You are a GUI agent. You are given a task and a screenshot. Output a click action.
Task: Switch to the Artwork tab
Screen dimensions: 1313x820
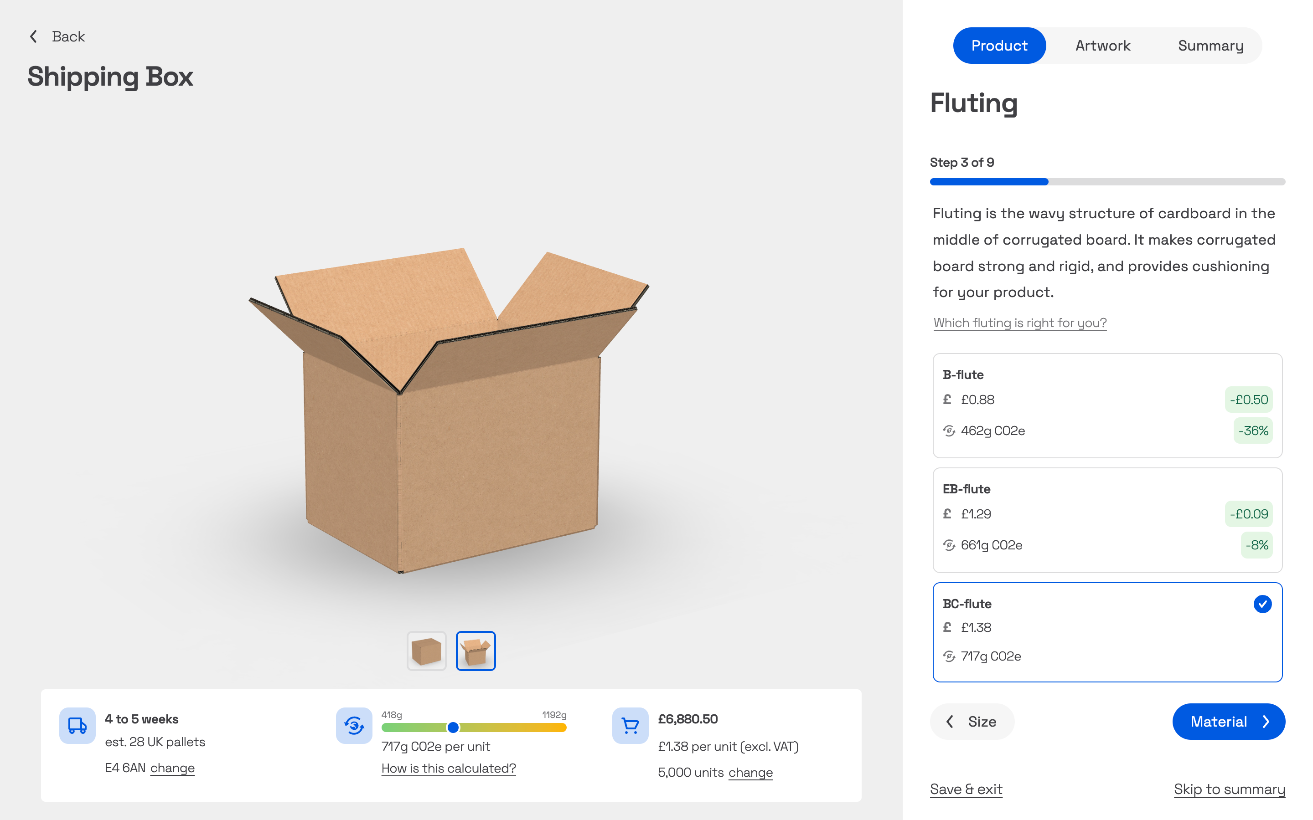[x=1102, y=46]
